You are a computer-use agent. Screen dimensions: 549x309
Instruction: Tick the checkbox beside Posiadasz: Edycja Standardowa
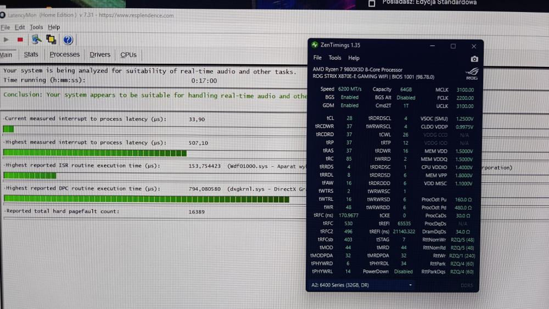[372, 3]
